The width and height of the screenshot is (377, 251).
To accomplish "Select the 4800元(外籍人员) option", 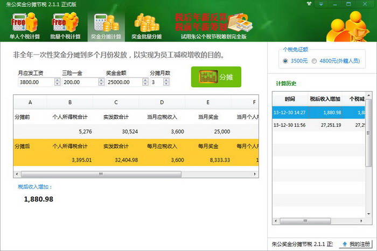I will click(x=315, y=61).
